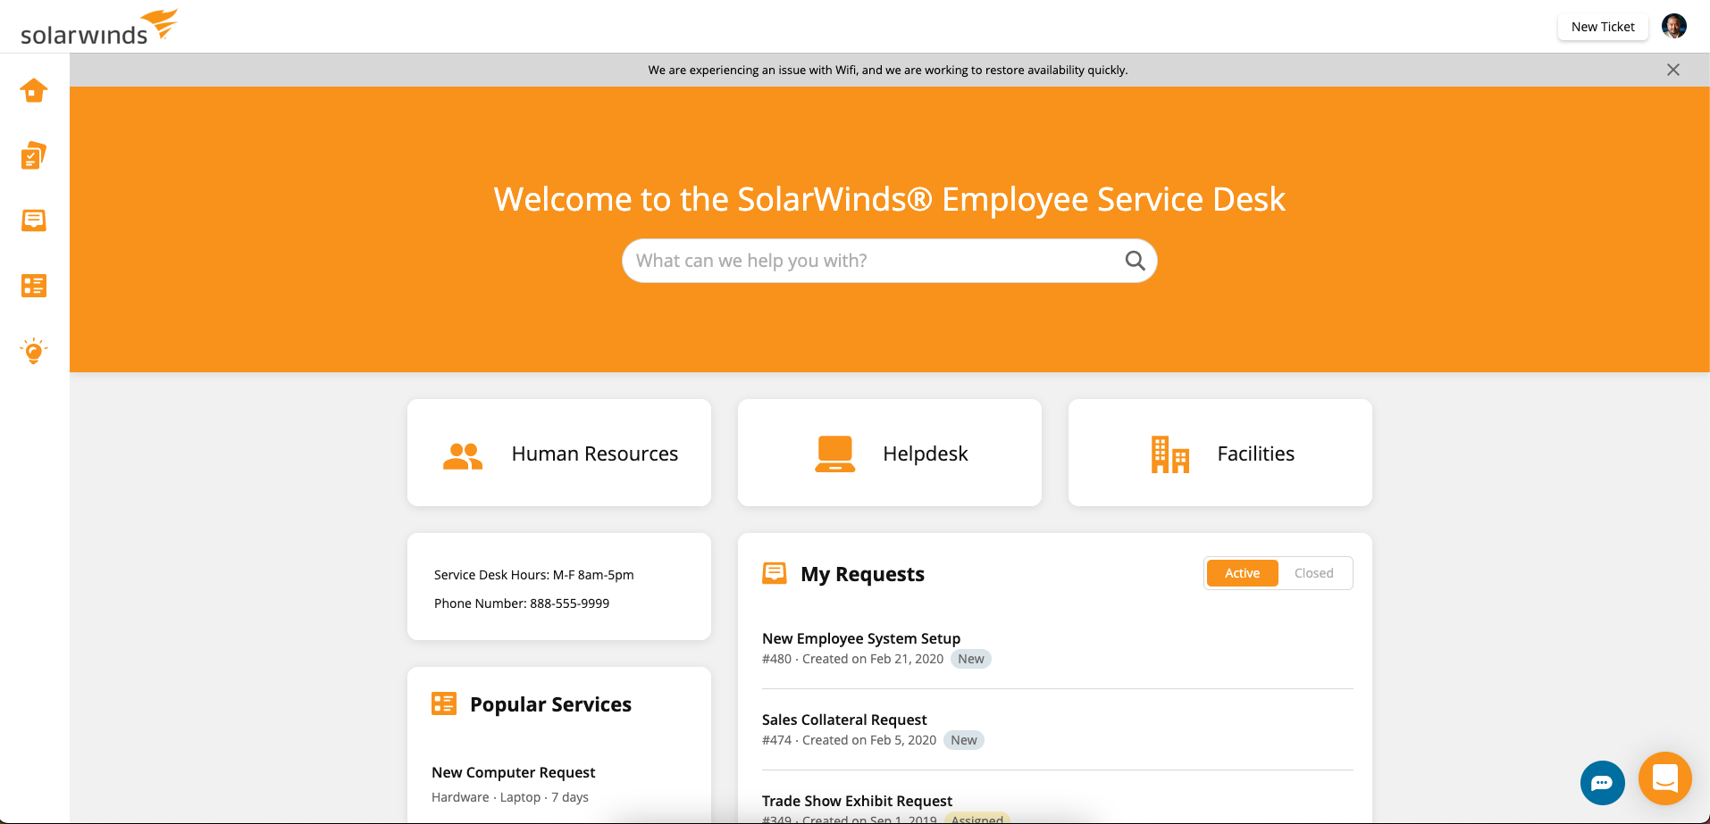Click the search magnifier icon

(x=1135, y=261)
